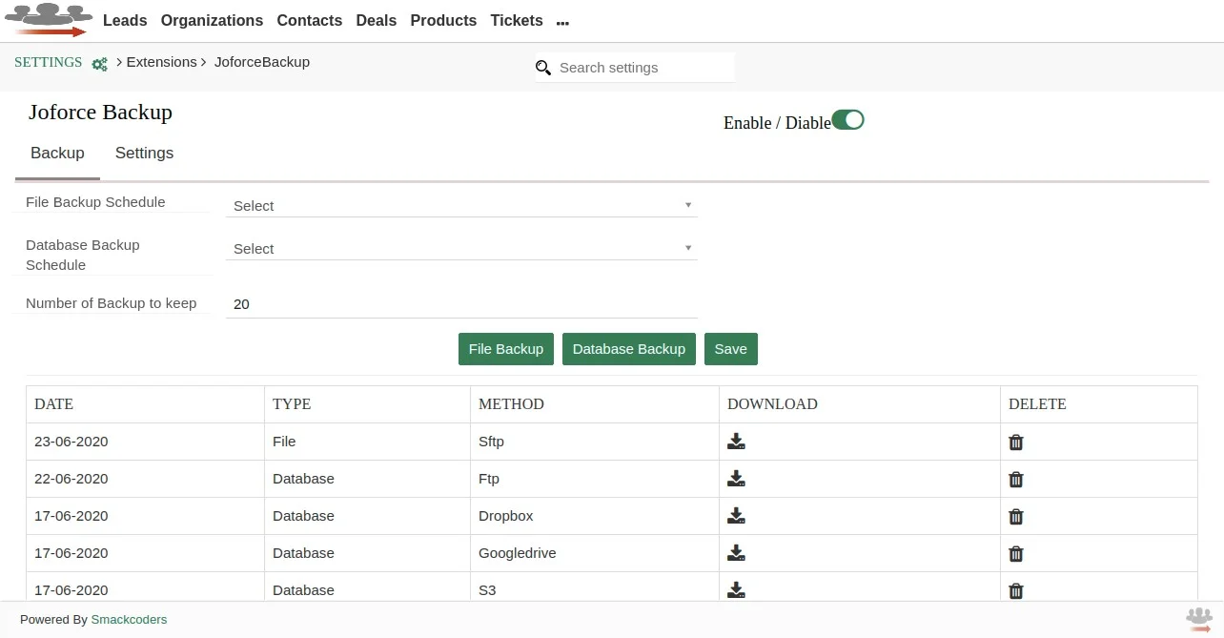Screen dimensions: 1224x638
Task: Switch to the Settings tab
Action: pyautogui.click(x=144, y=153)
